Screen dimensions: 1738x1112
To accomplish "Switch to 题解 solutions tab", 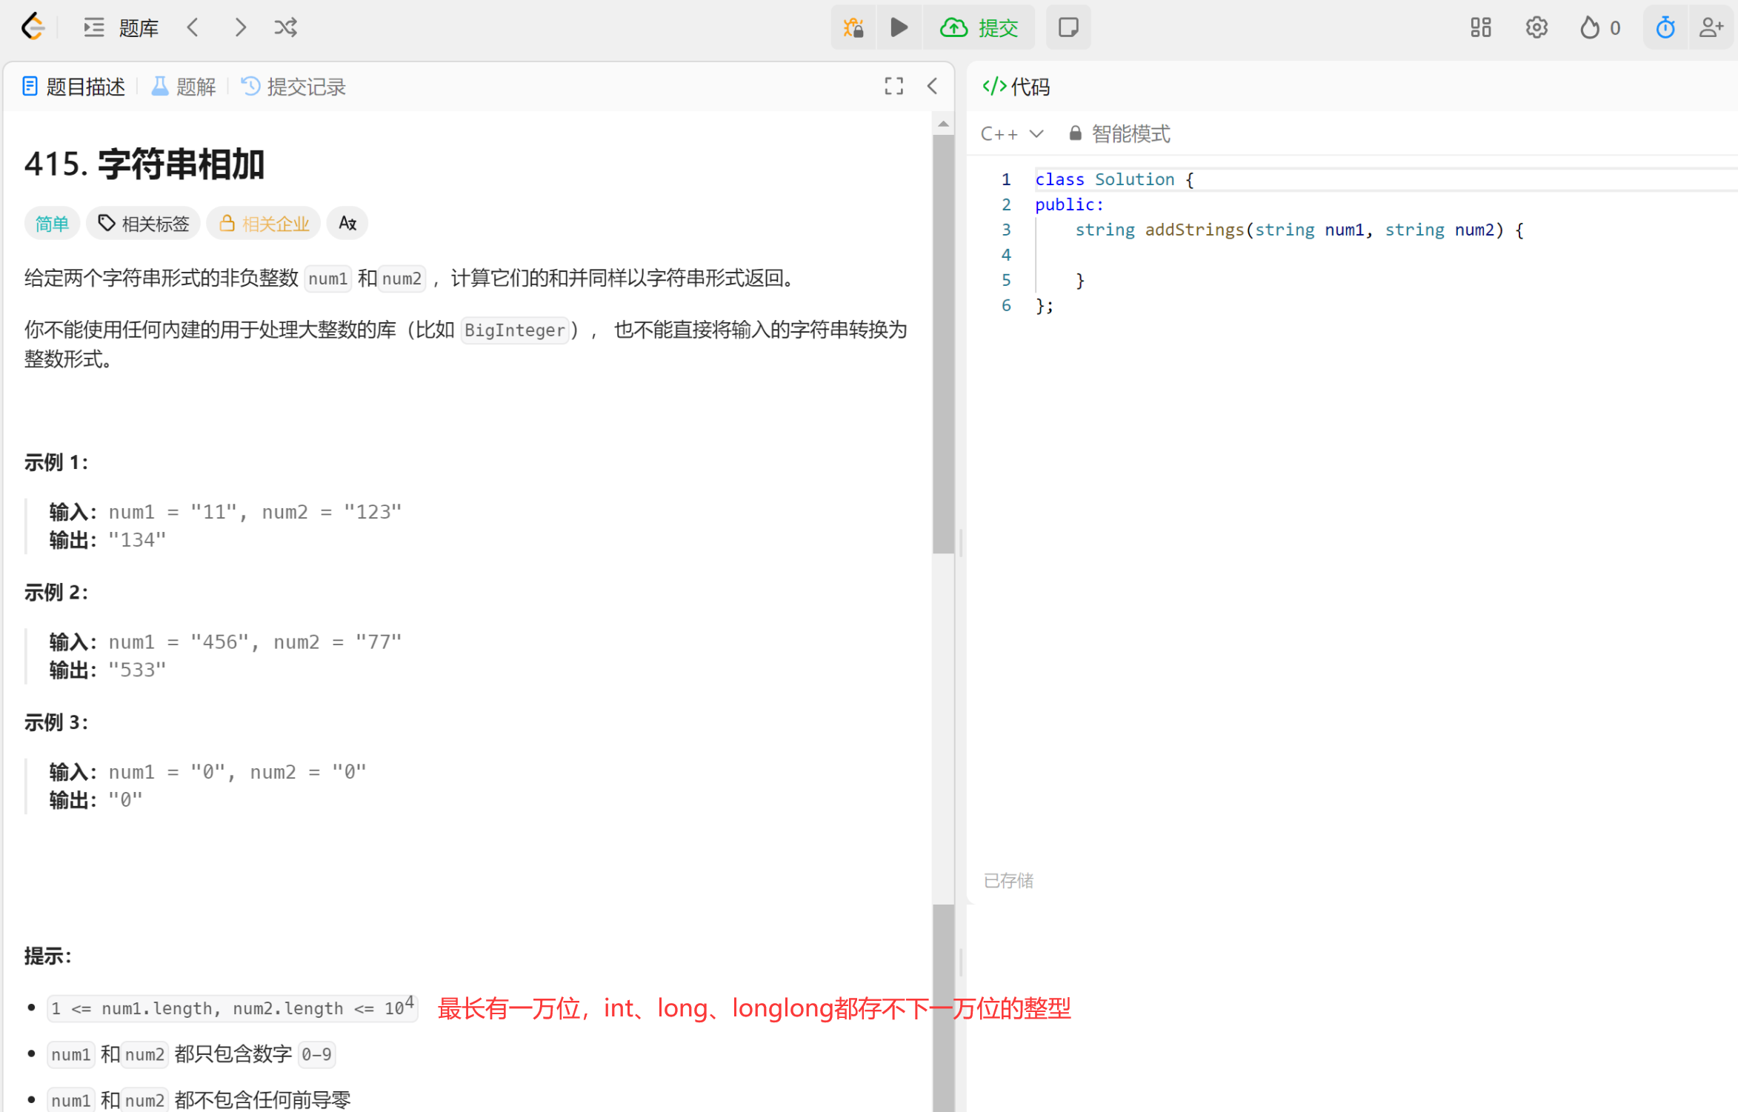I will pos(184,87).
